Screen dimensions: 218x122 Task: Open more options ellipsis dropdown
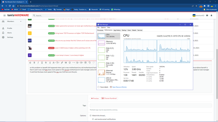coord(74,63)
